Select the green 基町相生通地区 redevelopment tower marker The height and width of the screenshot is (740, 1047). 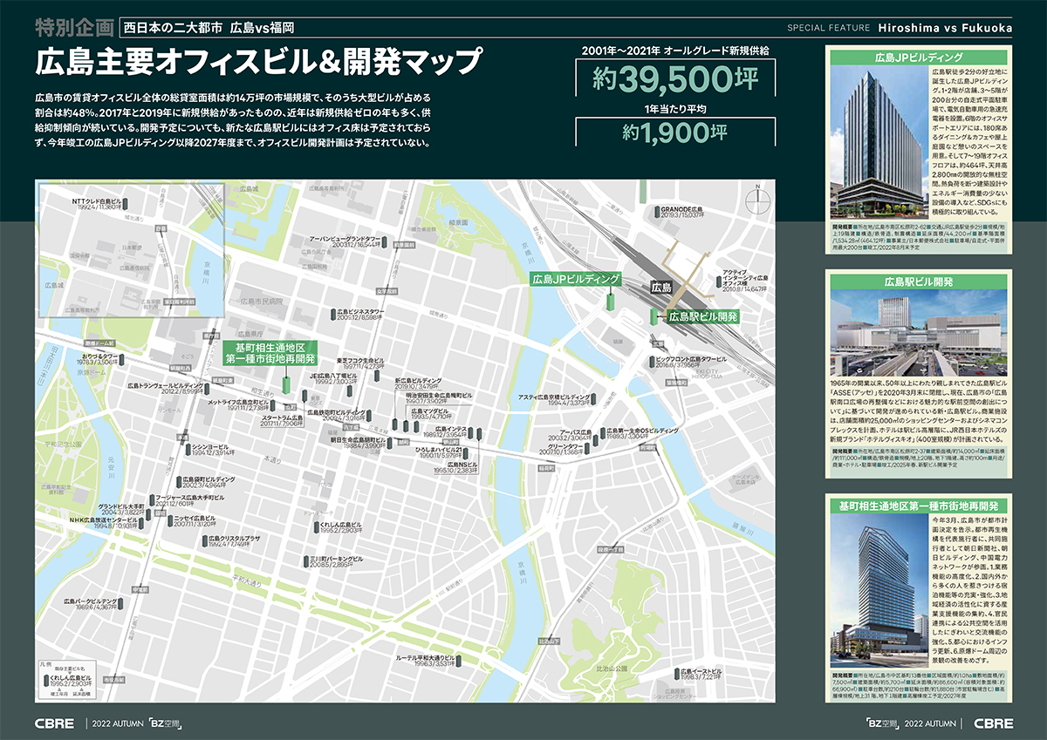[x=284, y=384]
